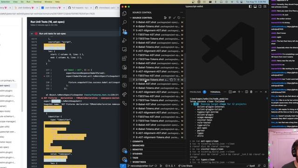Open the Terminal menu in the Mac menu bar
Image resolution: width=298 pixels, height=168 pixels.
tap(37, 2)
